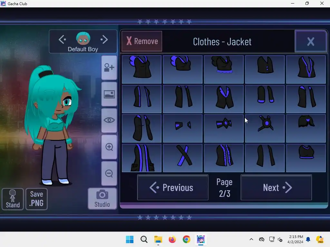Choose the small purple collar pieces item

183,128
